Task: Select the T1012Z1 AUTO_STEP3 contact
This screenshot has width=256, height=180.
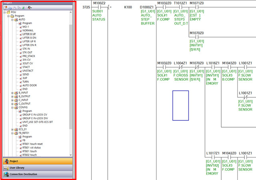Action: pyautogui.click(x=180, y=8)
